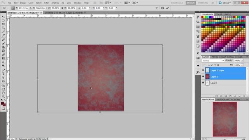Click the Navigator preview thumbnail
This screenshot has height=140, width=249.
click(x=225, y=119)
